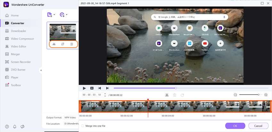Close the trim dialog window
Viewport: 272px width, 132px height.
[x=268, y=3]
